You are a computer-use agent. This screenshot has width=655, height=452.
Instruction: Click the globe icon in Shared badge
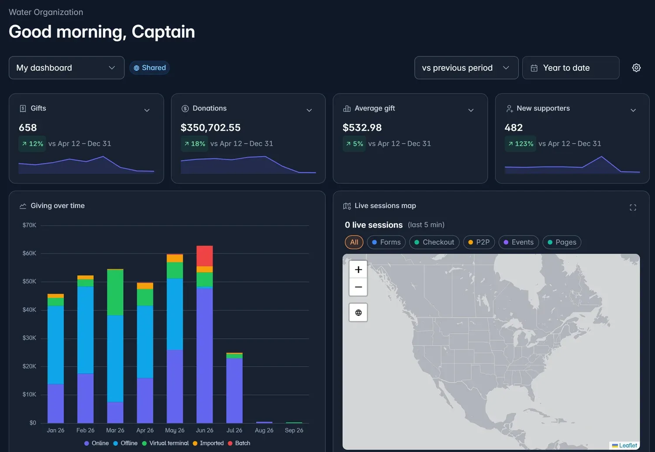coord(136,68)
